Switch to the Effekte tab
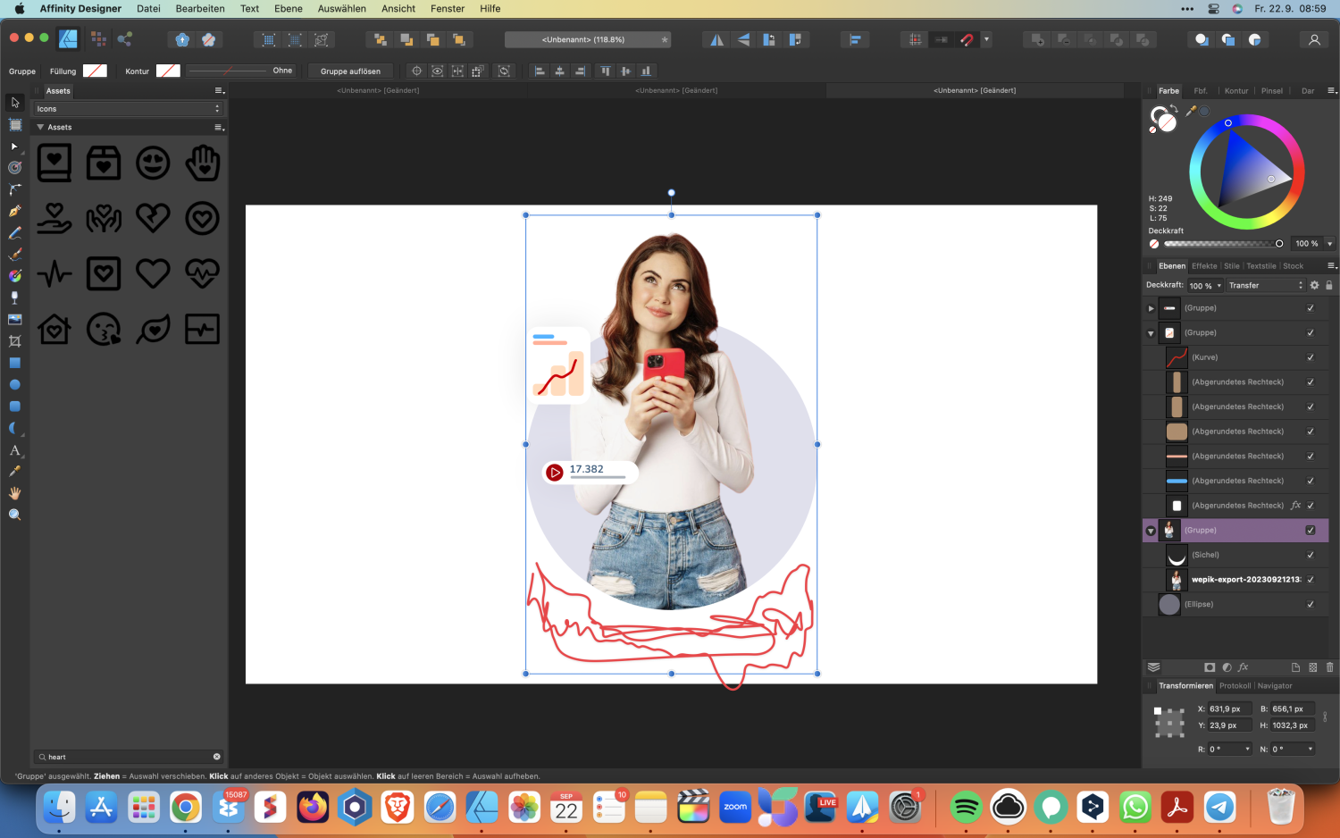1340x838 pixels. (1203, 266)
